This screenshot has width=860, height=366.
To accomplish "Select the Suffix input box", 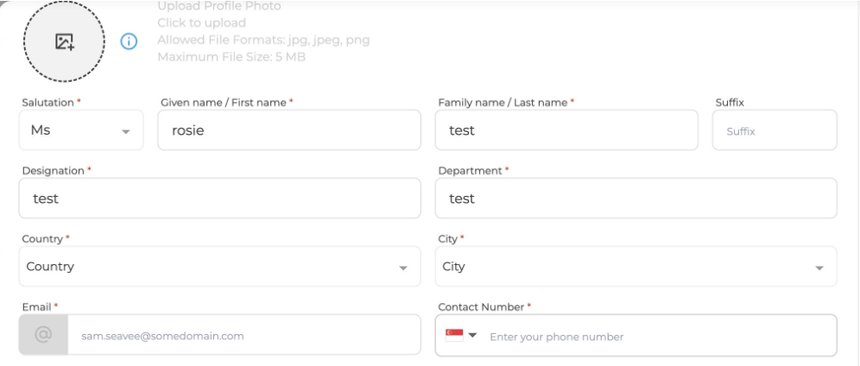I will coord(775,131).
